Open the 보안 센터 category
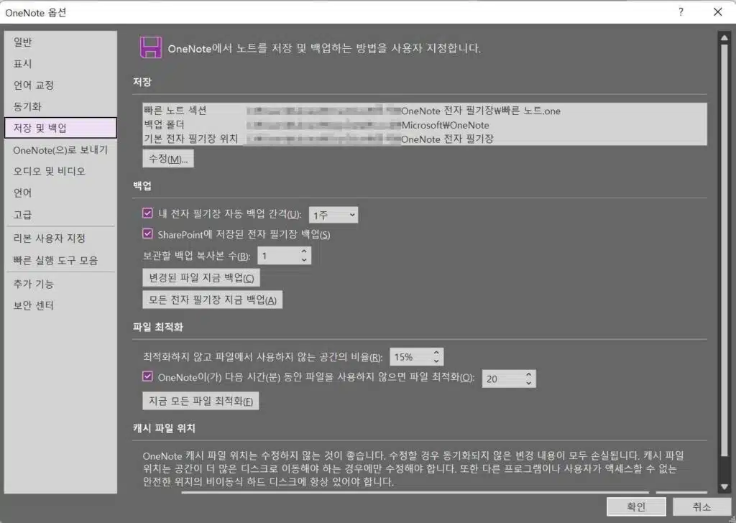Viewport: 736px width, 523px height. coord(60,306)
